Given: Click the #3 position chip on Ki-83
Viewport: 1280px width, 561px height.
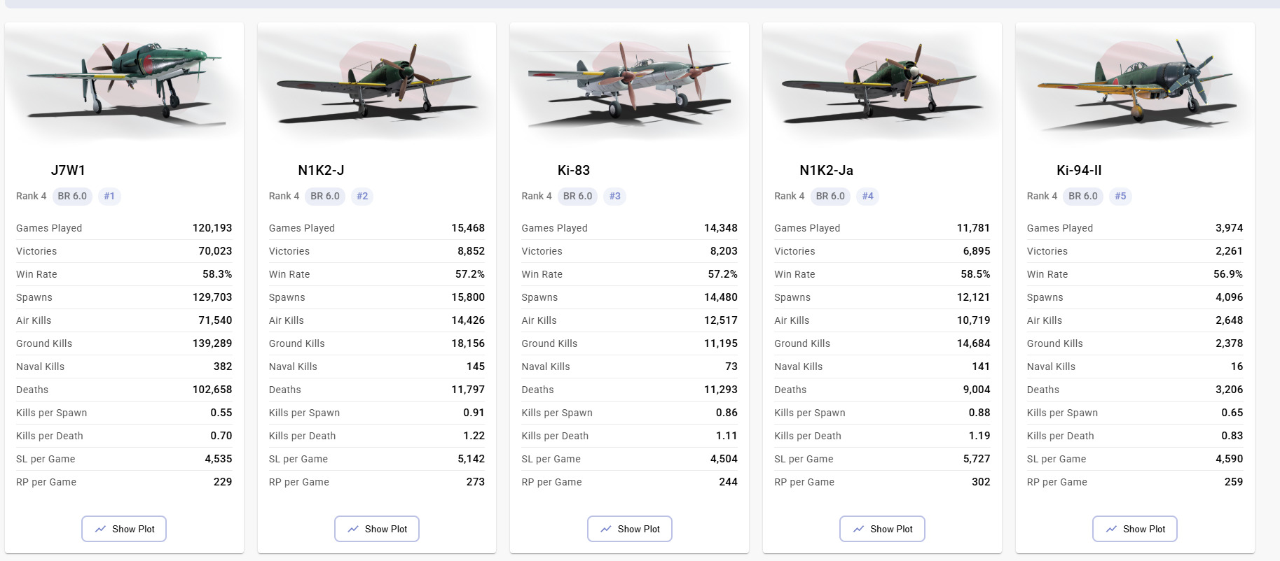Looking at the screenshot, I should [614, 196].
